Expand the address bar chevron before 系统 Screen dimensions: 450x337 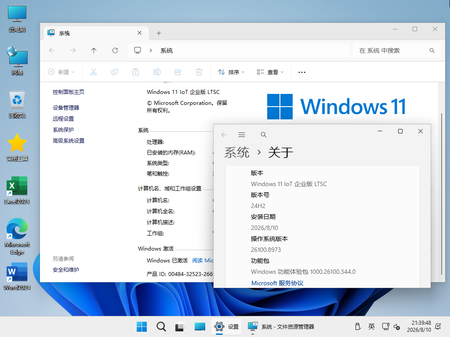(x=151, y=50)
